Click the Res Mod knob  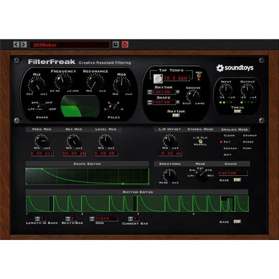[73, 141]
